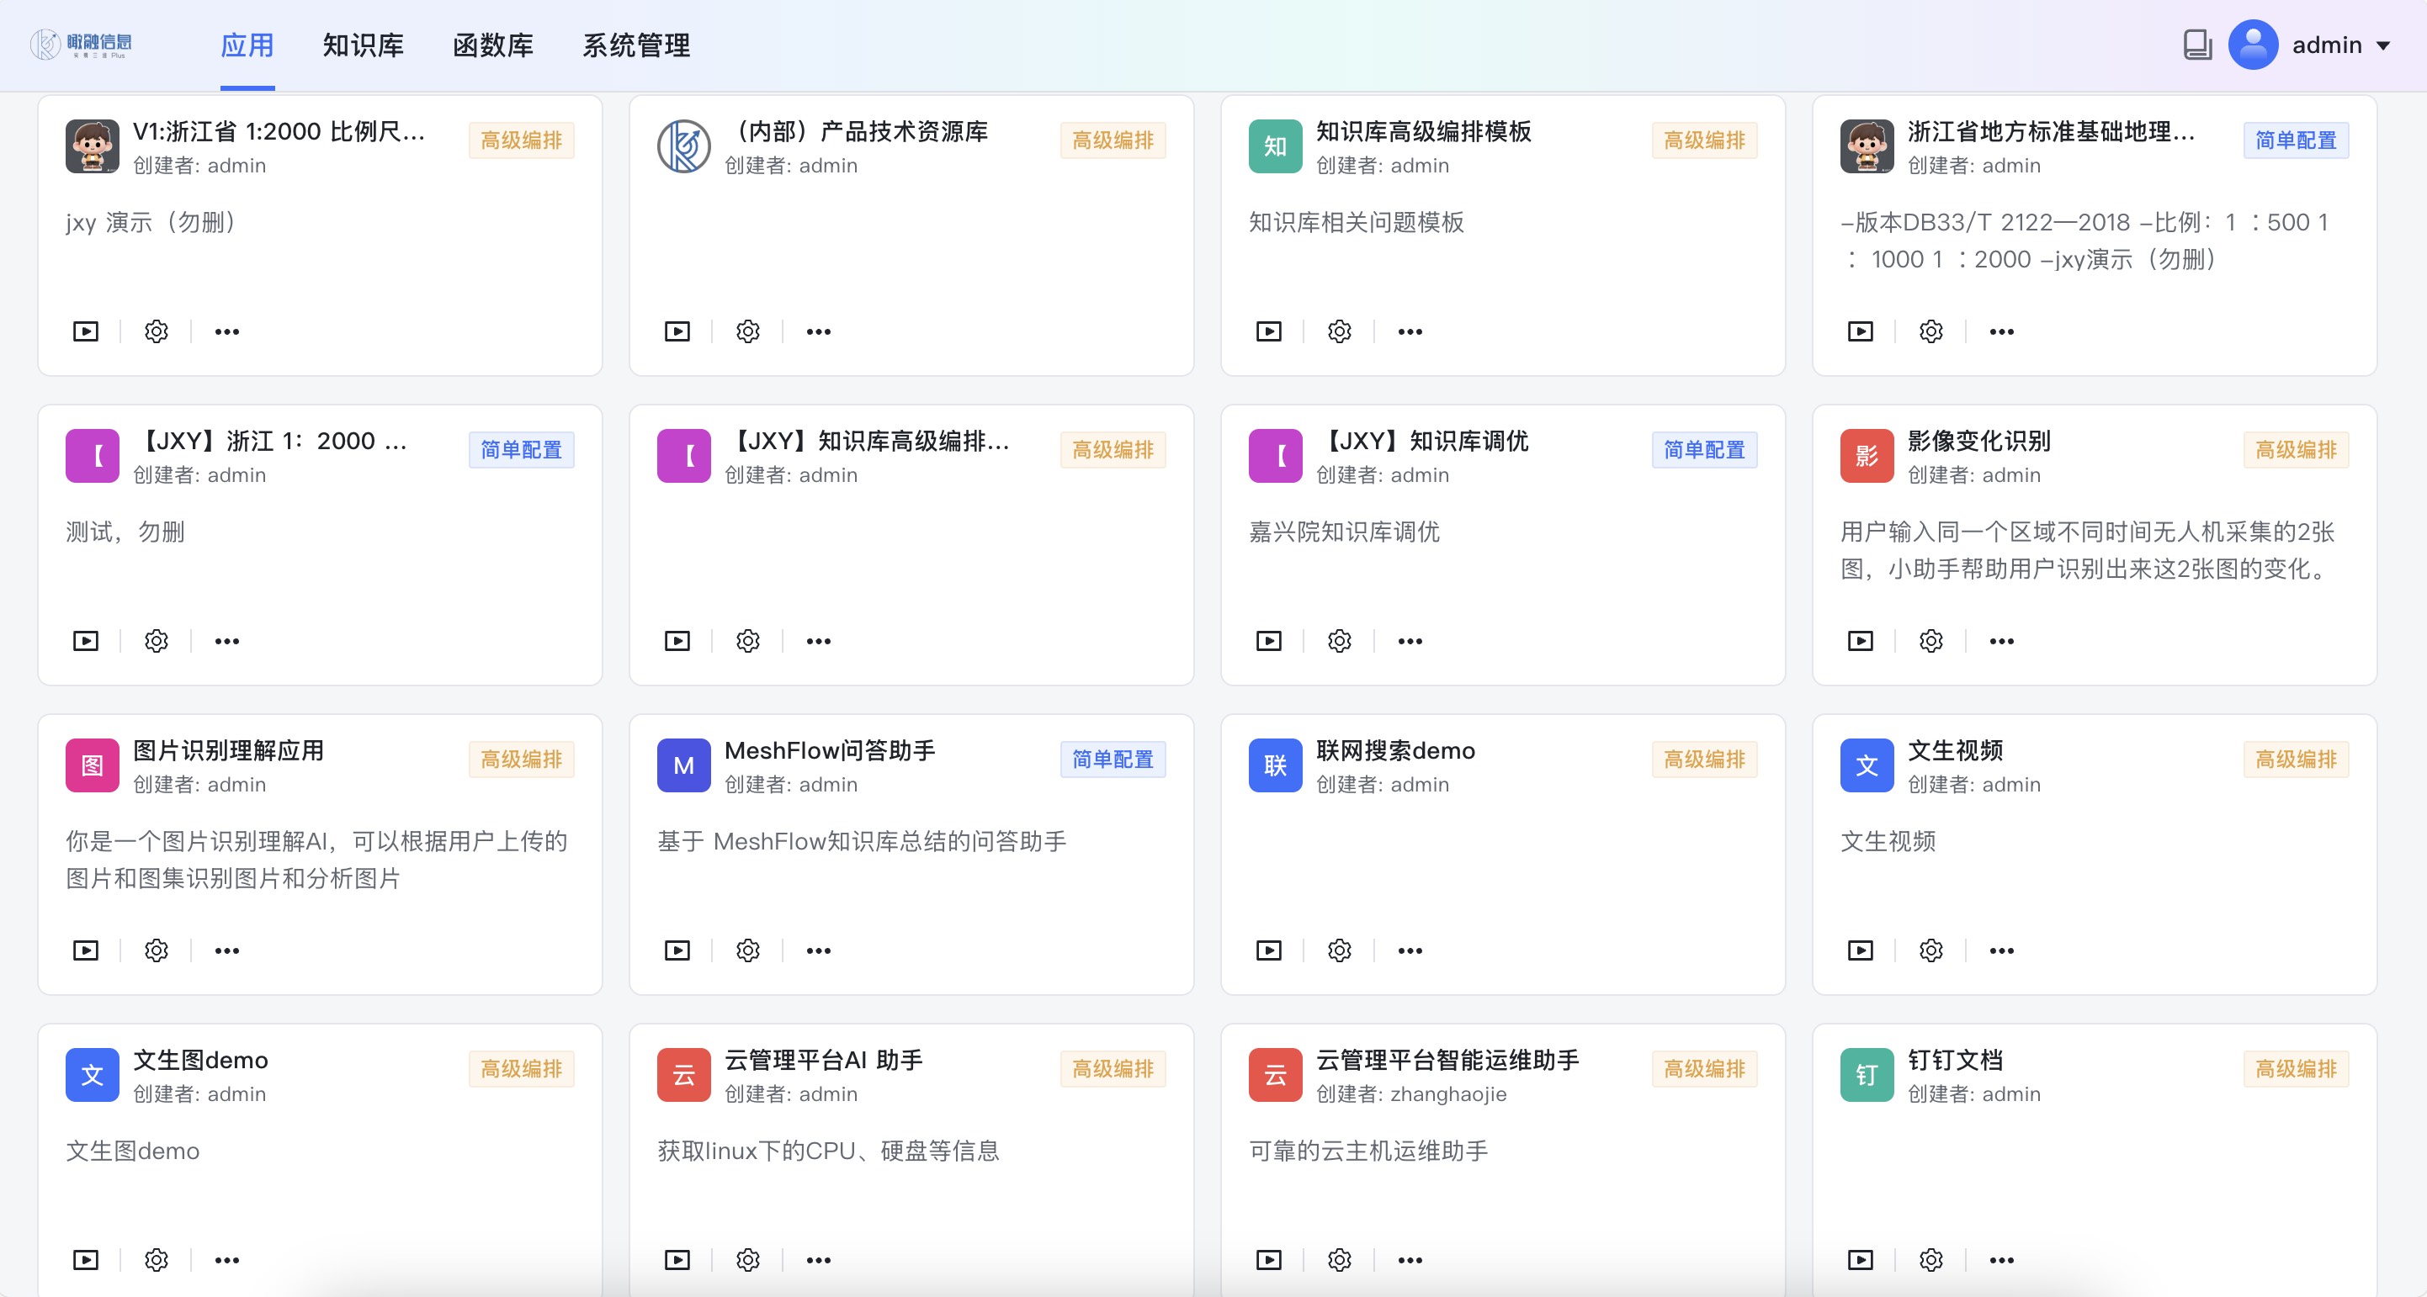This screenshot has width=2427, height=1297.
Task: Run the 云管理平台AI 助手
Action: [677, 1259]
